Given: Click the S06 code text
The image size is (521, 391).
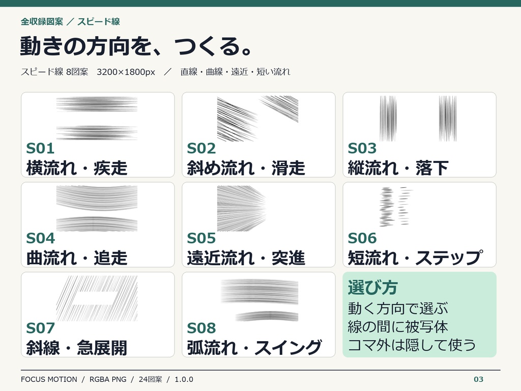Looking at the screenshot, I should point(362,238).
